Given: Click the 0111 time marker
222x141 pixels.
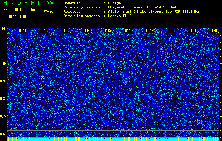Looking at the screenshot, I should point(23,31).
